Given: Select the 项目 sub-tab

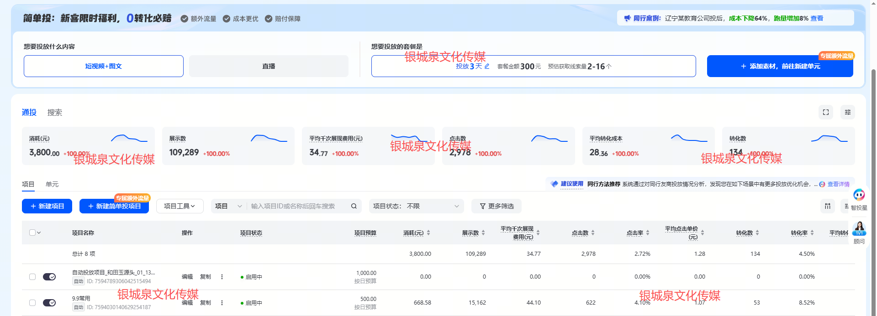Looking at the screenshot, I should click(28, 184).
